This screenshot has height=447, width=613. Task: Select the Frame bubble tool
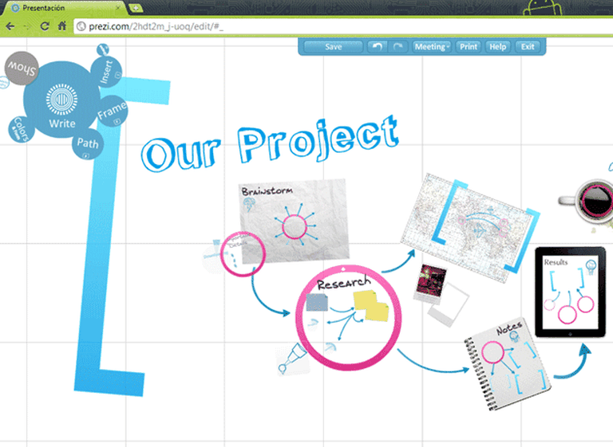[112, 115]
